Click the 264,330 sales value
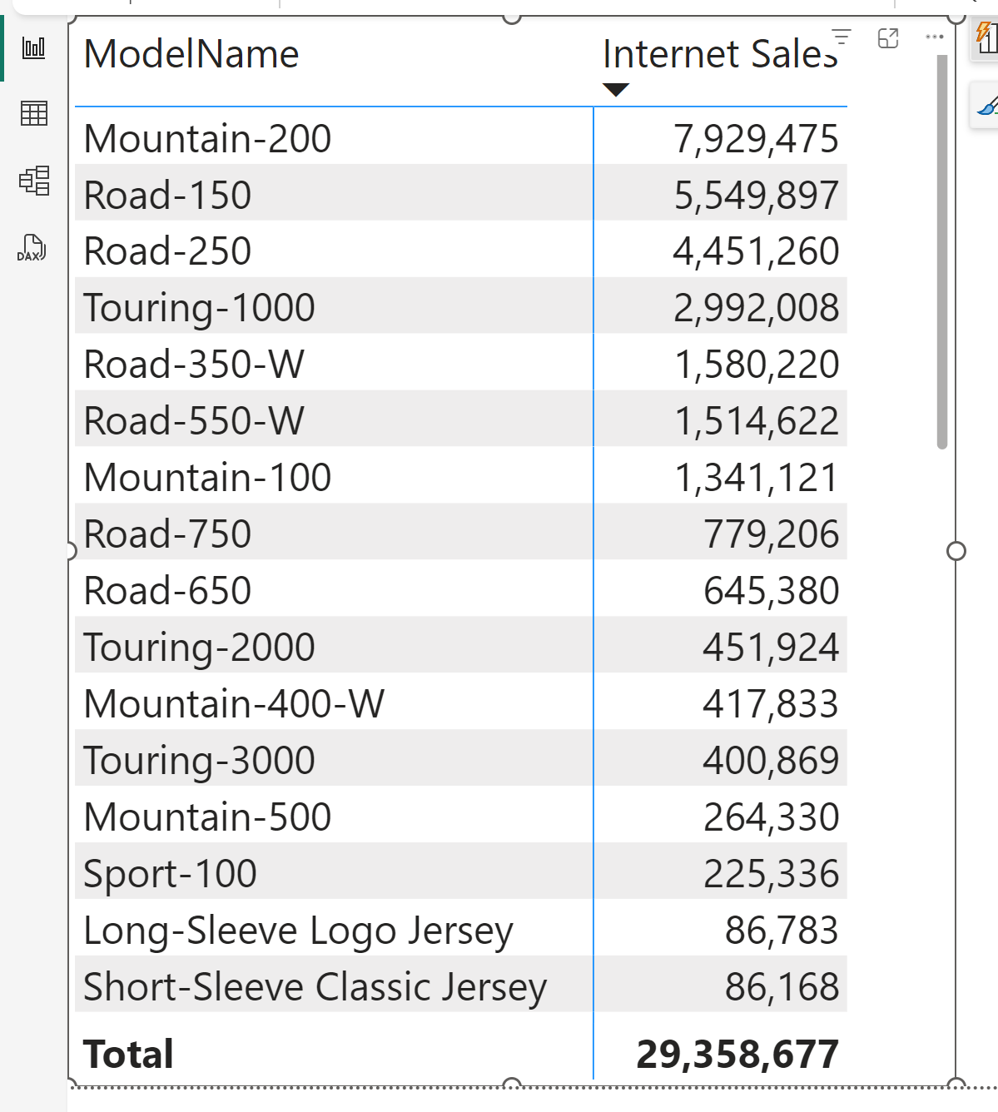Image resolution: width=998 pixels, height=1112 pixels. [x=772, y=818]
